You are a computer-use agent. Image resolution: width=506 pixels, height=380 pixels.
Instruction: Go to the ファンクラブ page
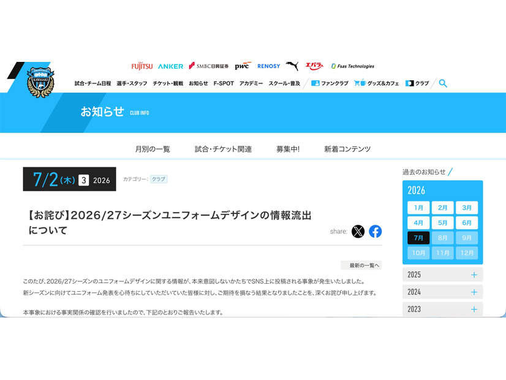(x=330, y=83)
